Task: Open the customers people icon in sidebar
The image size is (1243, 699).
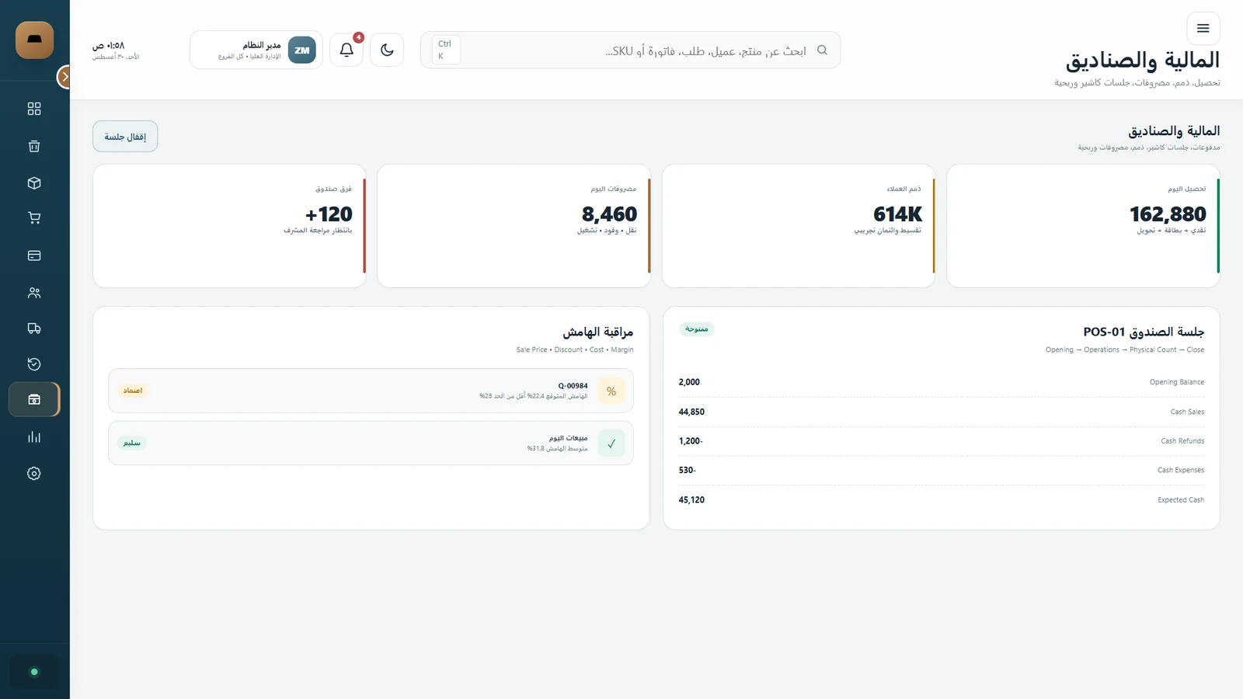Action: pyautogui.click(x=34, y=293)
